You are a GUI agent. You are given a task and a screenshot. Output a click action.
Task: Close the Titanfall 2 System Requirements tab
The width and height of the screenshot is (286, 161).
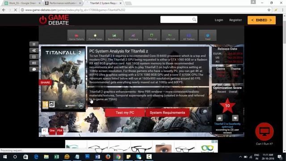[x=121, y=3]
